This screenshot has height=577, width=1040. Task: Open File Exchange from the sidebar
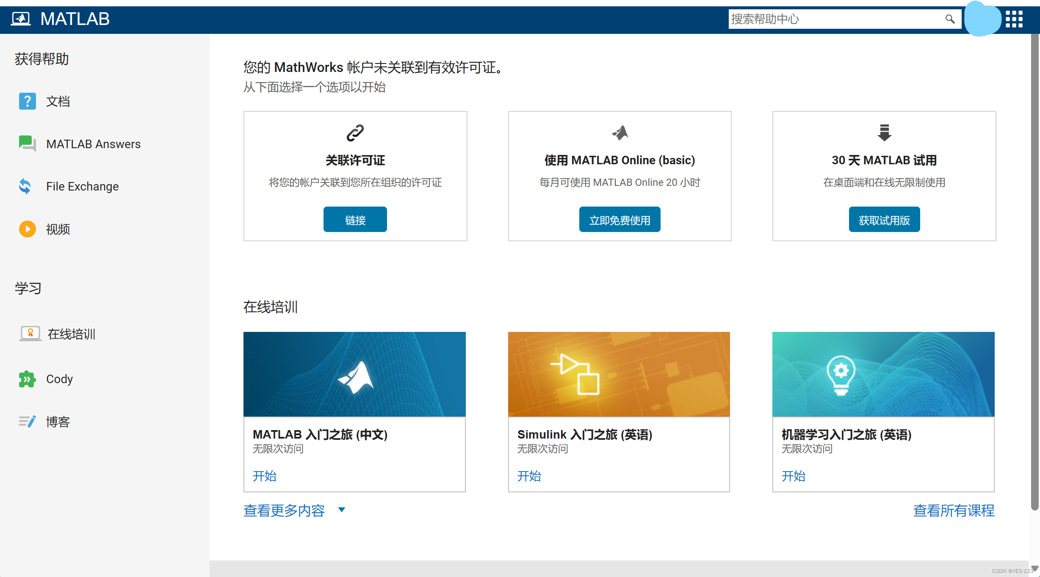82,186
